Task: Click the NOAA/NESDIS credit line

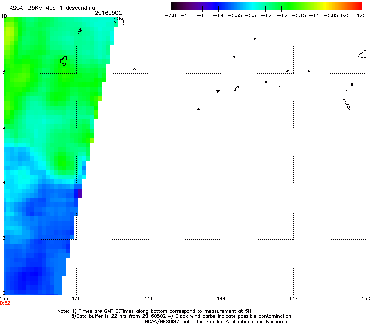Action: click(x=216, y=322)
